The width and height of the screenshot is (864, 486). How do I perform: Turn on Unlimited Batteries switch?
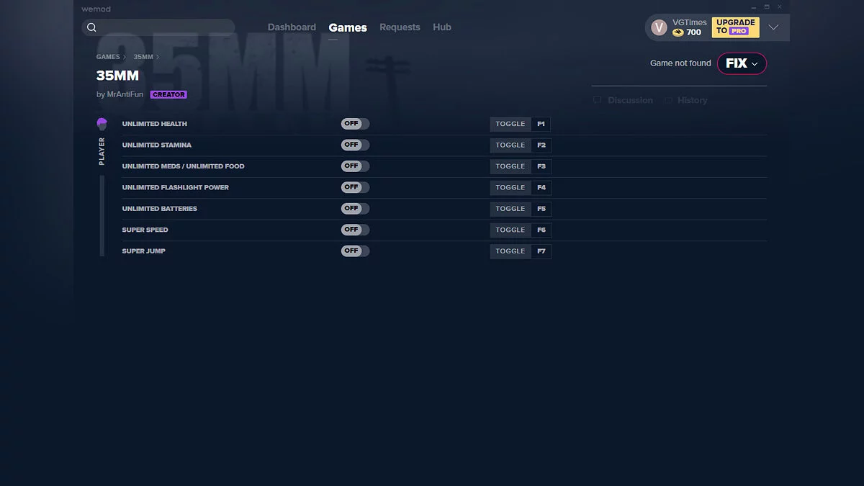click(x=355, y=209)
